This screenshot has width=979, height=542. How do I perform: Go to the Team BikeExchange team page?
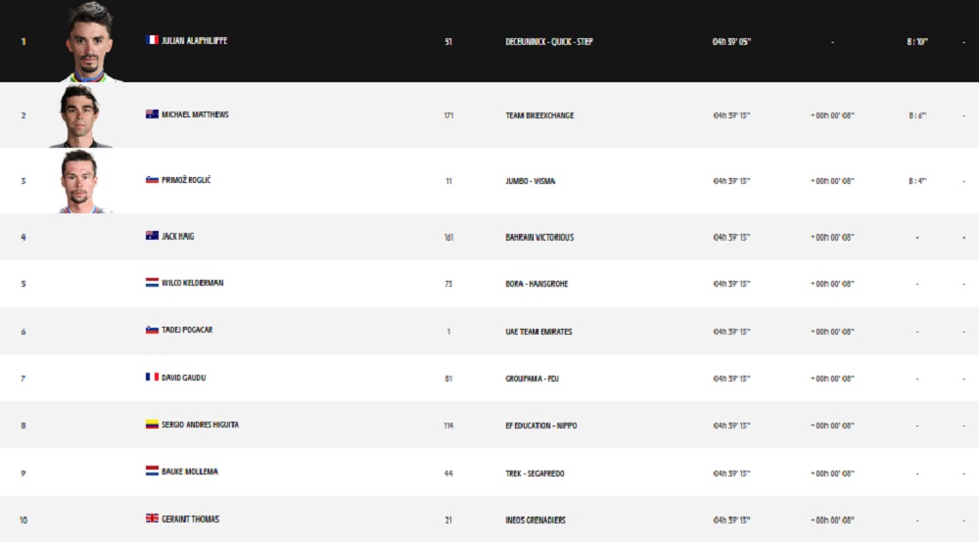pos(539,115)
